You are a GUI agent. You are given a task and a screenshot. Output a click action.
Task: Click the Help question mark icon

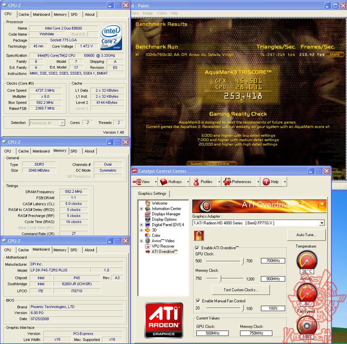click(266, 182)
